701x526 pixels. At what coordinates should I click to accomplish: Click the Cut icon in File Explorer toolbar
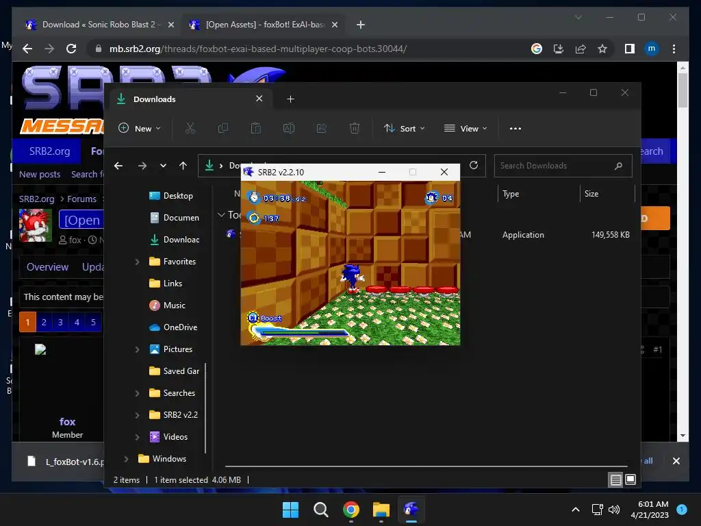pyautogui.click(x=190, y=128)
